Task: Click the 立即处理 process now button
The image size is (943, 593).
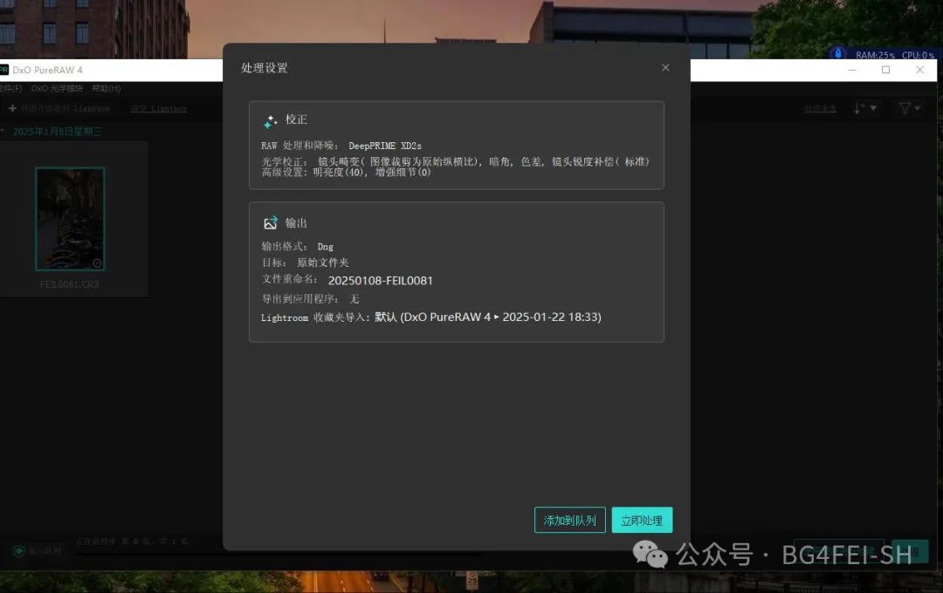Action: (x=642, y=520)
